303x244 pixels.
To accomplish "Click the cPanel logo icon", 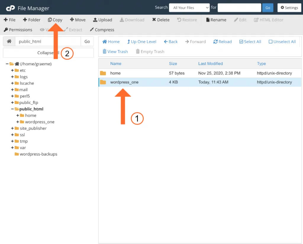I will tap(10, 8).
